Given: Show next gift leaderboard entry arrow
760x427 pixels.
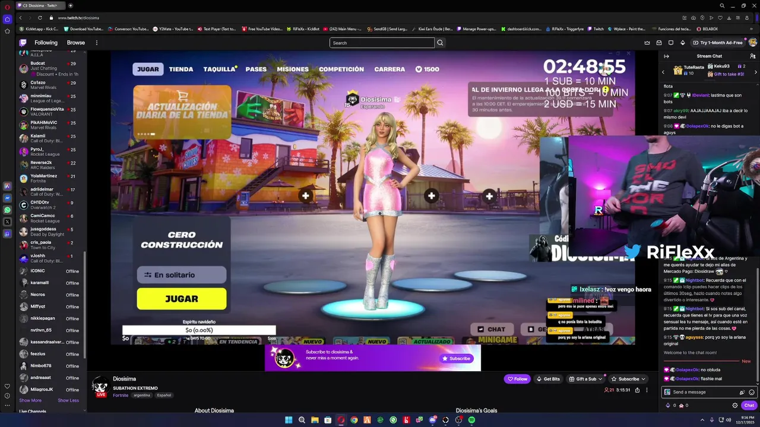Looking at the screenshot, I should point(755,72).
